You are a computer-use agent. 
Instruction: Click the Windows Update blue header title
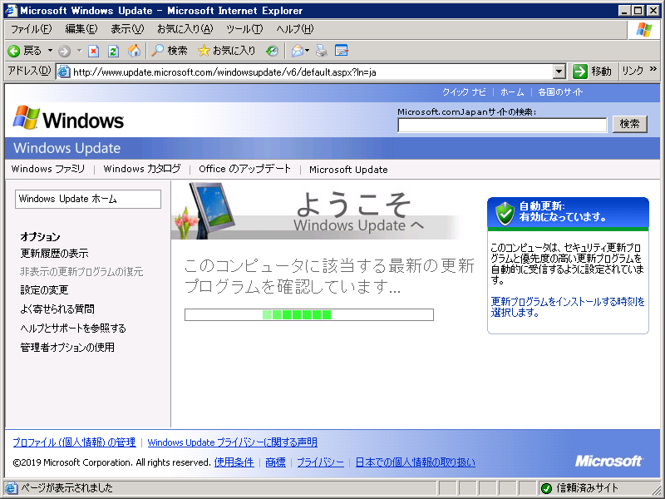click(67, 148)
